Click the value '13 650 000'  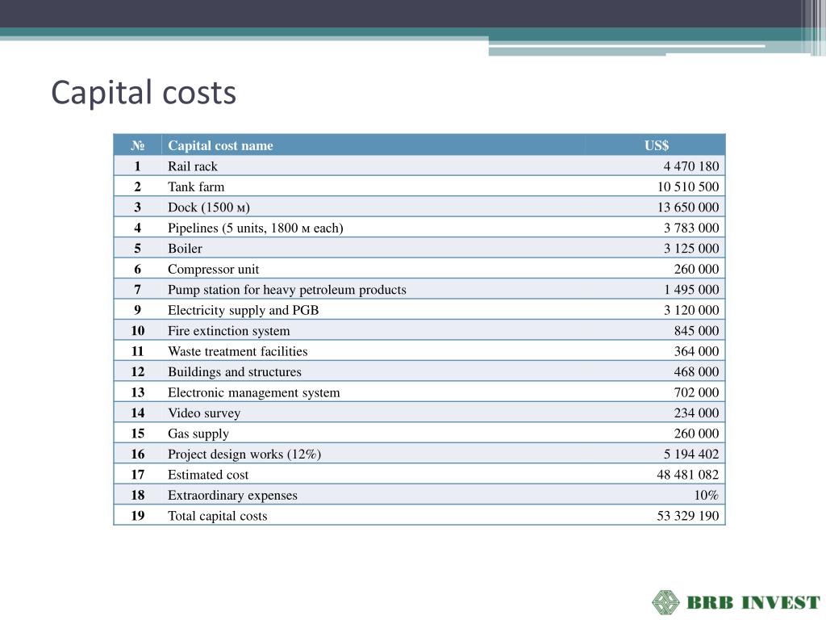tap(688, 207)
